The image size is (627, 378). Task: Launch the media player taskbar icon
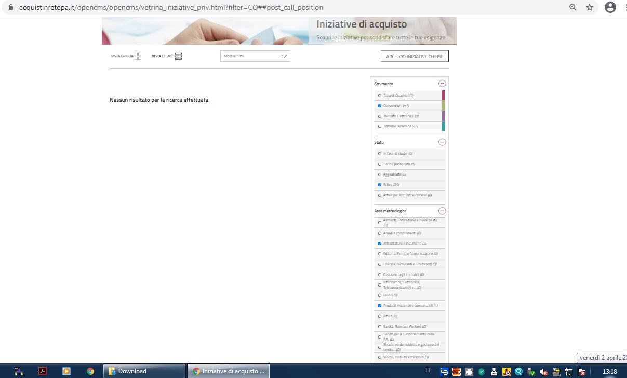click(x=66, y=371)
